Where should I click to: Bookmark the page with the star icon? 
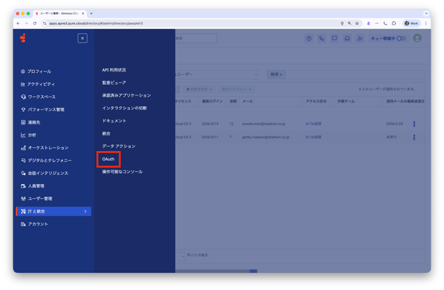pyautogui.click(x=357, y=23)
